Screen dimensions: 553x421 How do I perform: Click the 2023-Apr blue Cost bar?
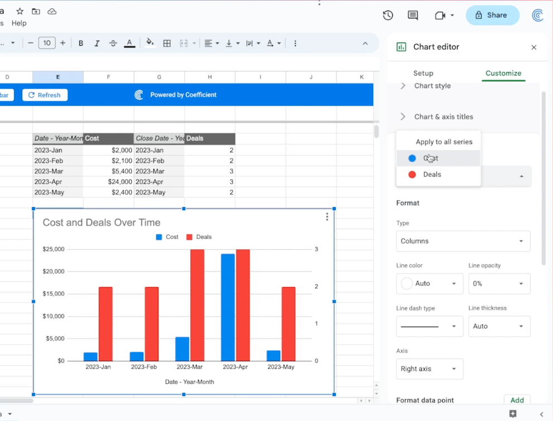(228, 307)
